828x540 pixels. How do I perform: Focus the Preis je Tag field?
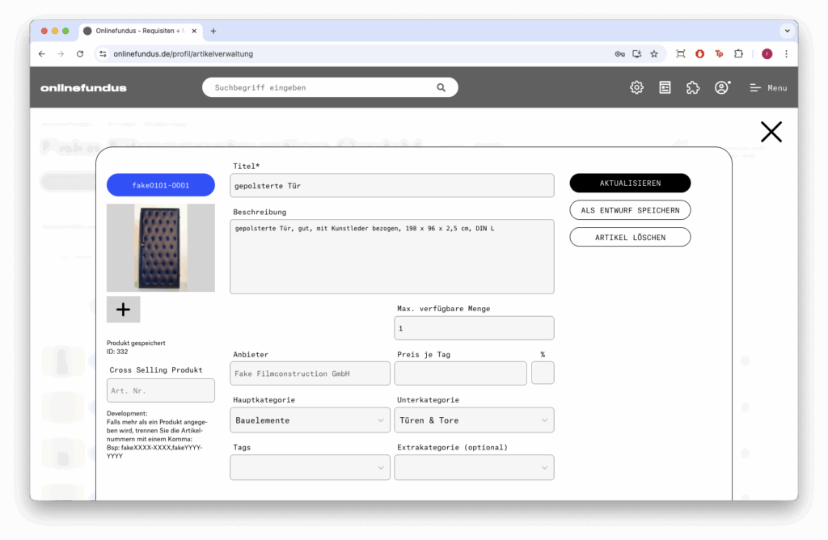click(x=460, y=373)
